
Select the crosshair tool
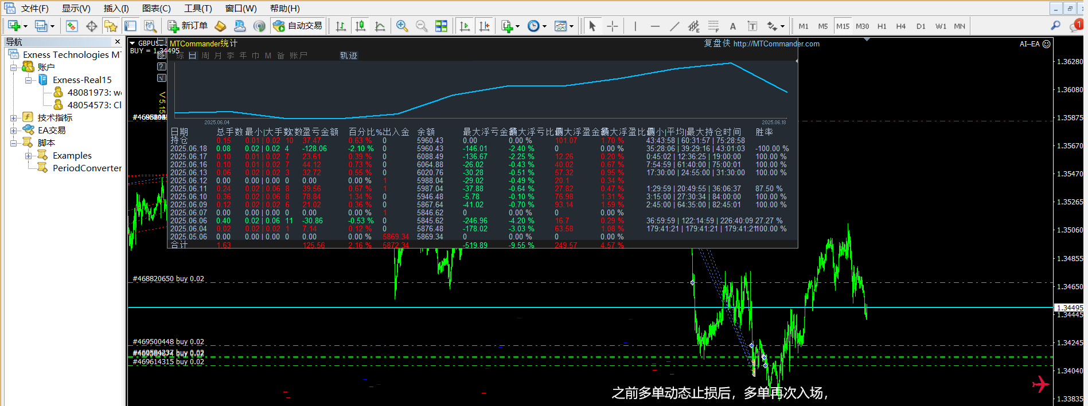612,26
